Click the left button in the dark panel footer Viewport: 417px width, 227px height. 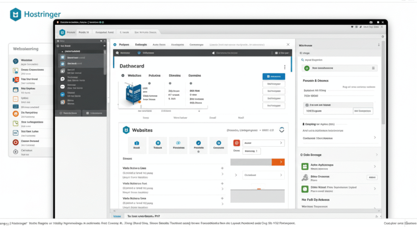coord(68,113)
